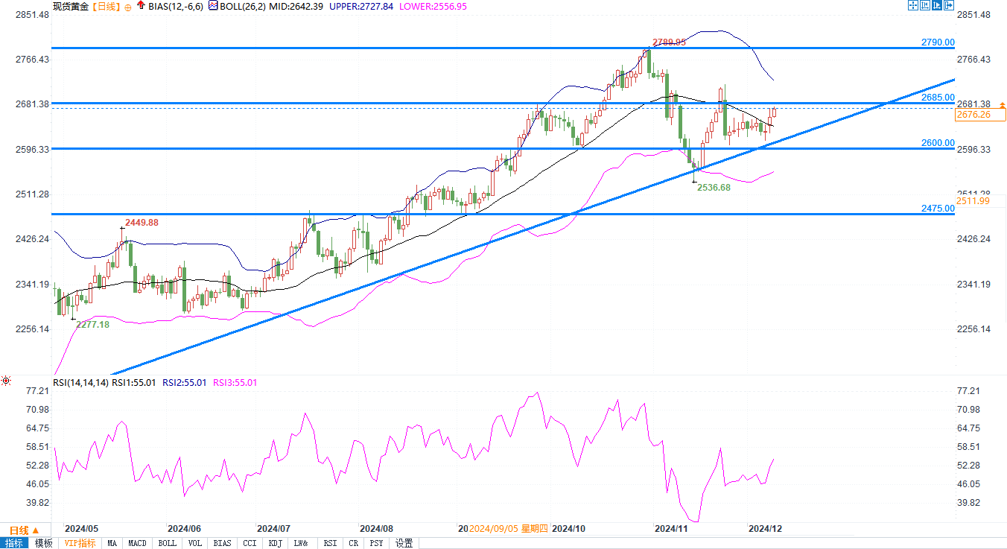Image resolution: width=1007 pixels, height=549 pixels.
Task: Click the 2789.95 high price marker
Action: point(669,42)
